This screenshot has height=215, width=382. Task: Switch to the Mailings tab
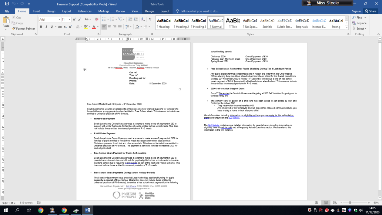point(104,11)
